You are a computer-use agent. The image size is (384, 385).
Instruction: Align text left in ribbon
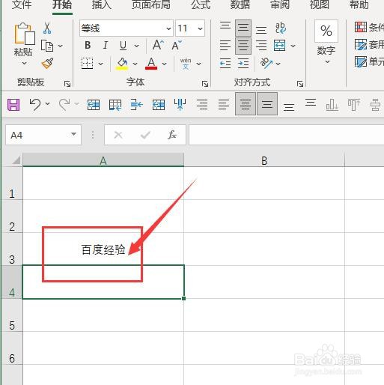point(225,46)
